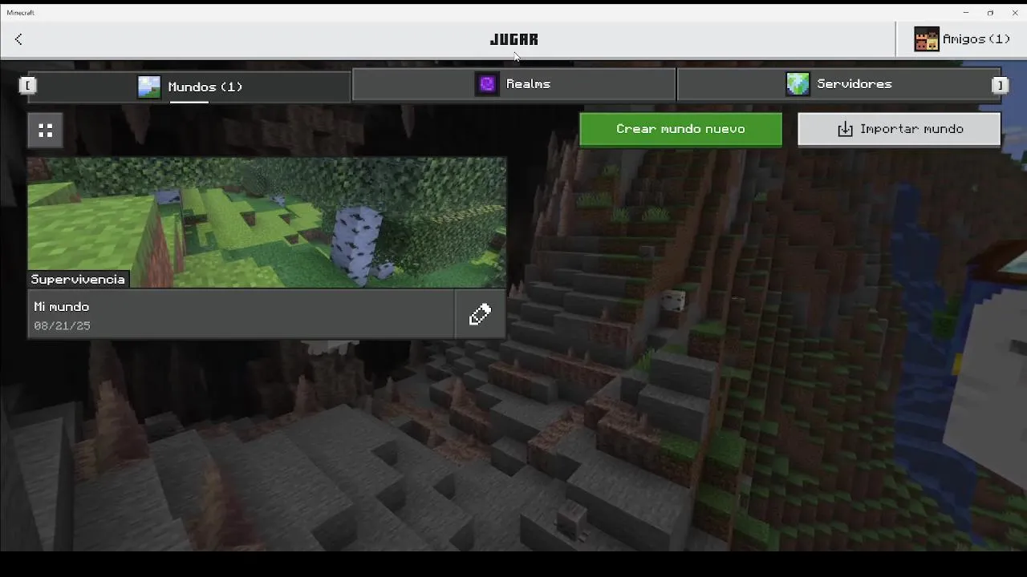The width and height of the screenshot is (1027, 577).
Task: Go back using the arrow icon
Action: pos(18,39)
